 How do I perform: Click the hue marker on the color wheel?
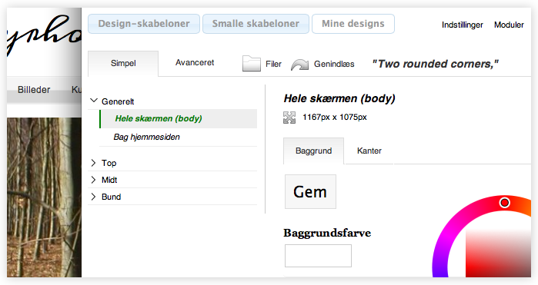504,203
